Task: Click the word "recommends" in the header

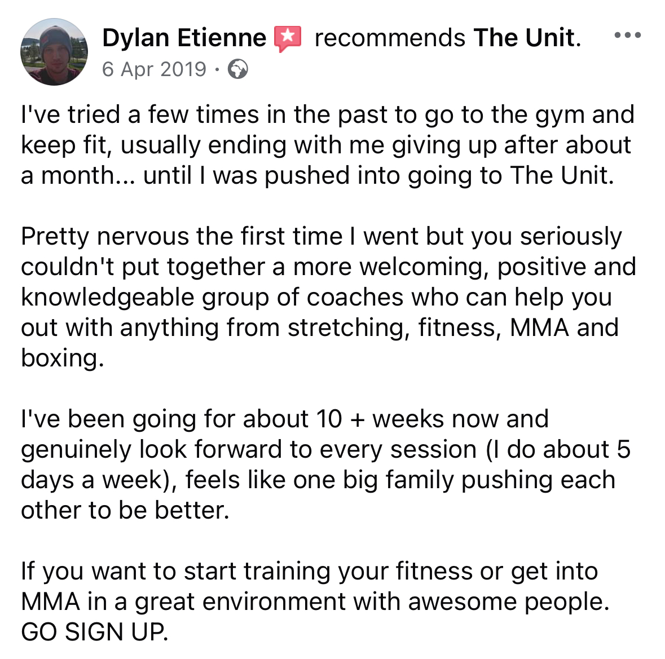Action: click(389, 38)
